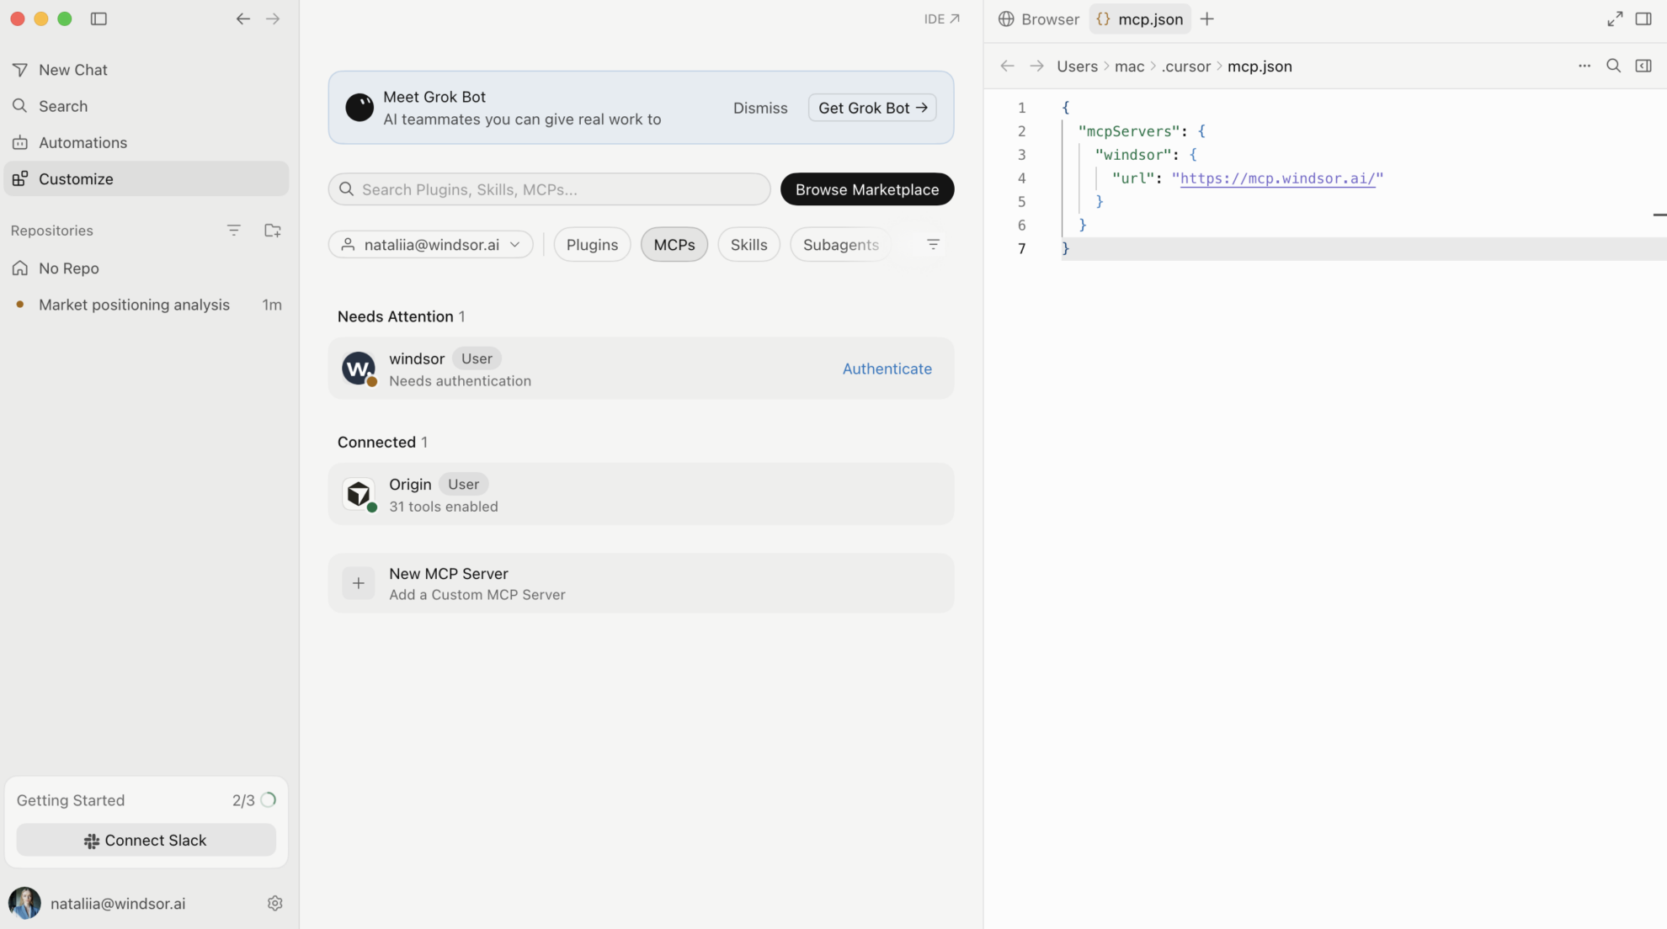This screenshot has height=929, width=1667.
Task: Go forward with the sidebar forward arrow
Action: point(273,19)
